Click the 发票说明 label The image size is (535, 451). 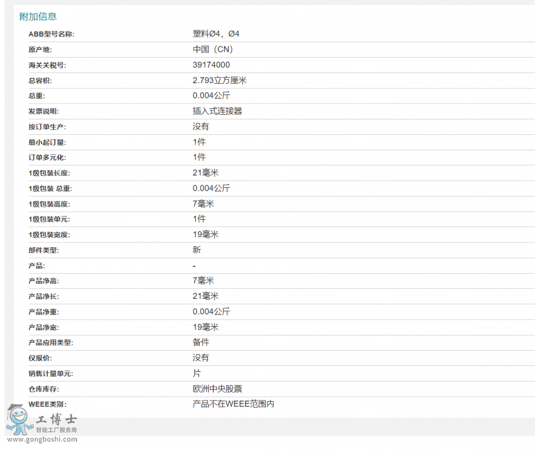43,111
